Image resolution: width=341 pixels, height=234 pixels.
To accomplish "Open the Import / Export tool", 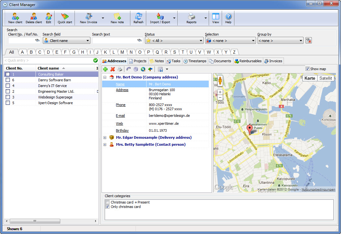I will tap(160, 18).
